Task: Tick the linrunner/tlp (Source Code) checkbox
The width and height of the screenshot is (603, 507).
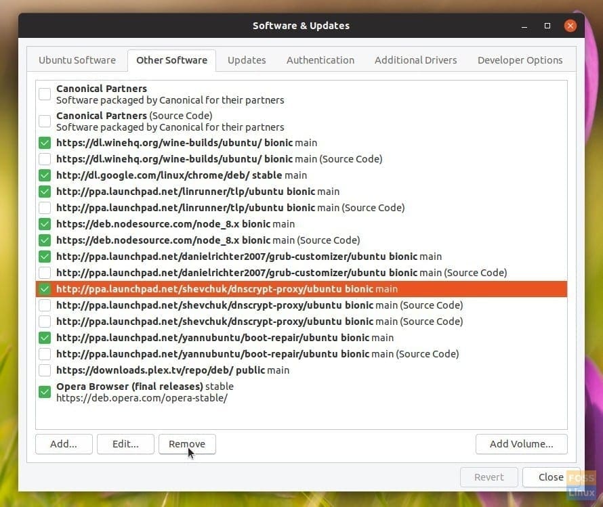Action: 45,208
